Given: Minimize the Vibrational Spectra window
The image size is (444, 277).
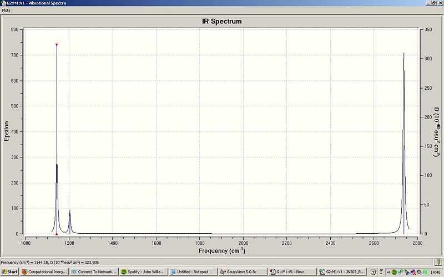Looking at the screenshot, I should pos(428,3).
